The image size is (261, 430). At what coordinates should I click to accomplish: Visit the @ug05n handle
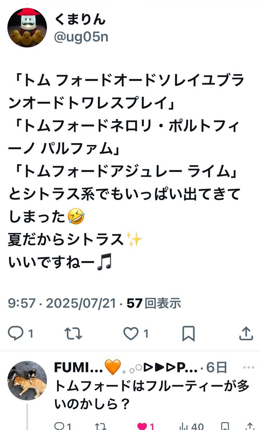coord(81,37)
